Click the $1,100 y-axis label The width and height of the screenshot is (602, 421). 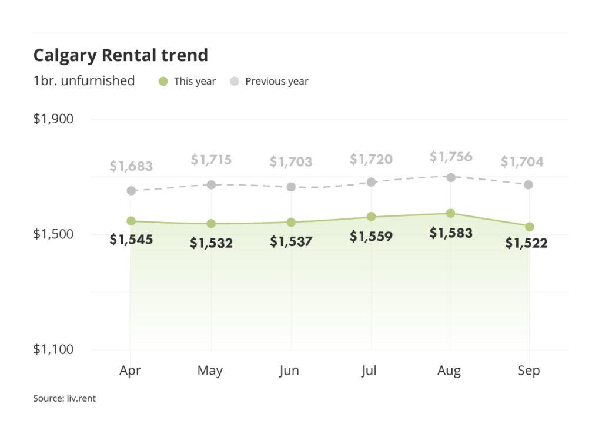tap(53, 349)
